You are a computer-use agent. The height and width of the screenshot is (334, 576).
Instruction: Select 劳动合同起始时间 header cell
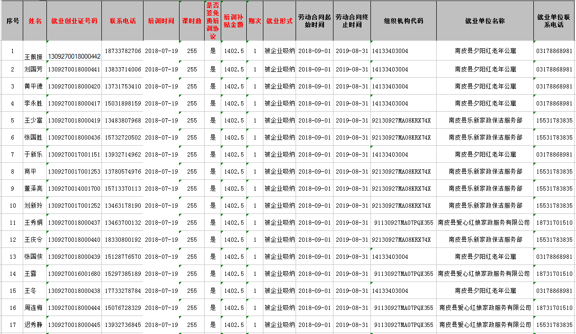coord(315,21)
